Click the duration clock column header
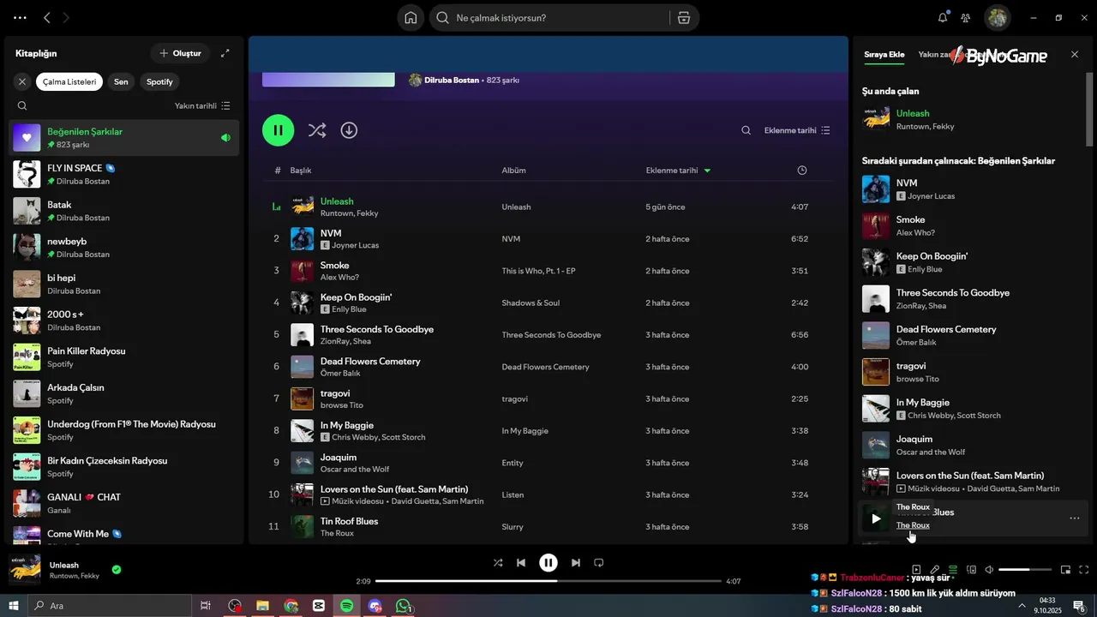 click(x=802, y=171)
